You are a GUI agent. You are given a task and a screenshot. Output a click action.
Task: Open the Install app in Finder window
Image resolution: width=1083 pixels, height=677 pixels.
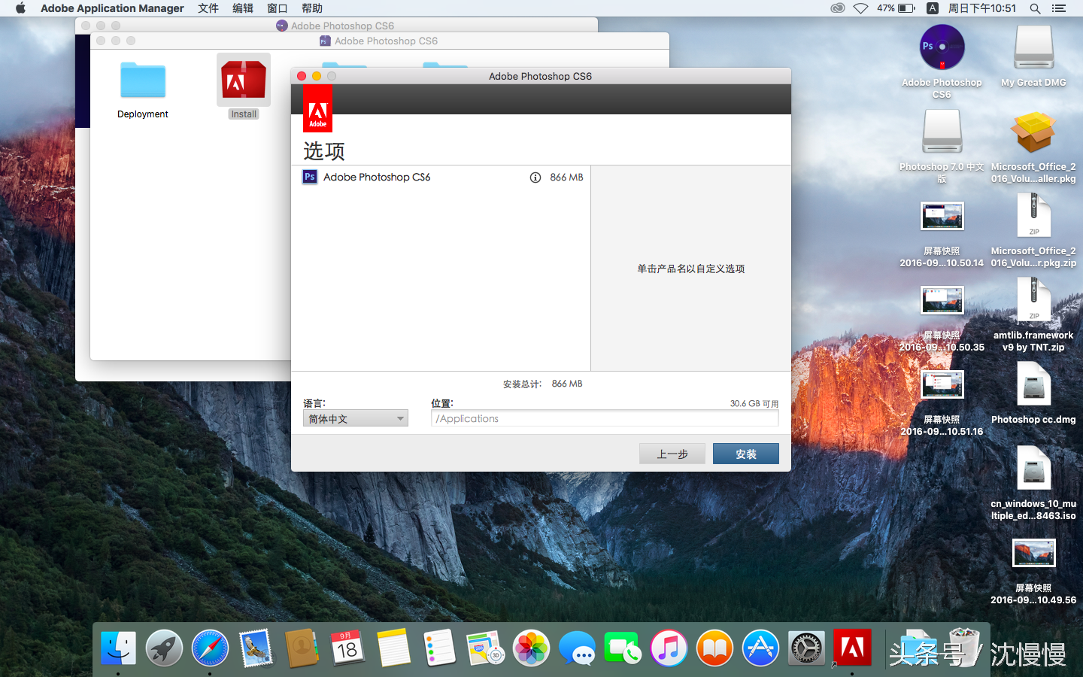pyautogui.click(x=244, y=87)
